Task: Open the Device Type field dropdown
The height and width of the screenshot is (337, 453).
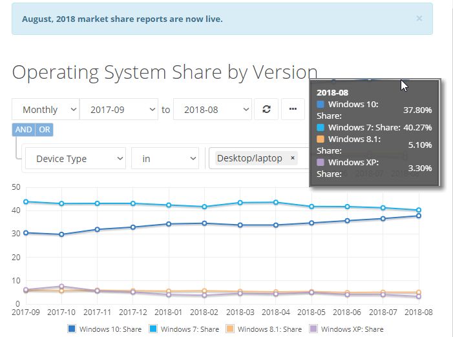Action: point(76,158)
